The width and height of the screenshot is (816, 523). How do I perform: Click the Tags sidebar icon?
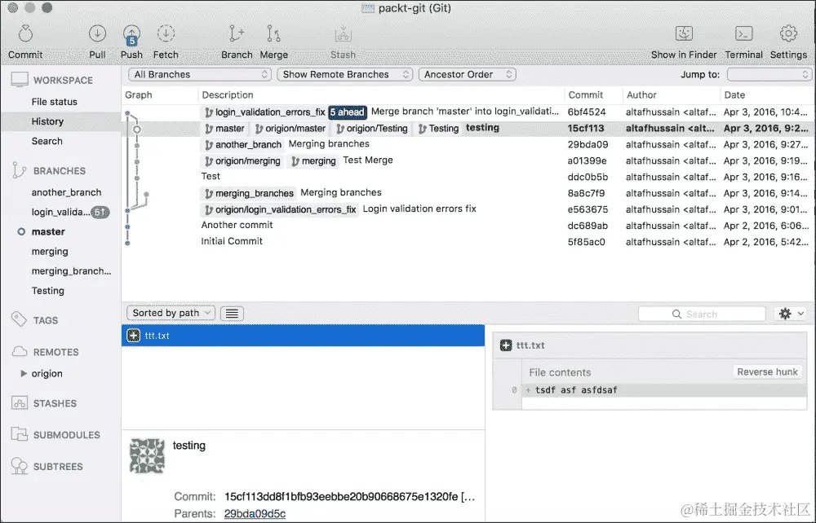[x=20, y=320]
